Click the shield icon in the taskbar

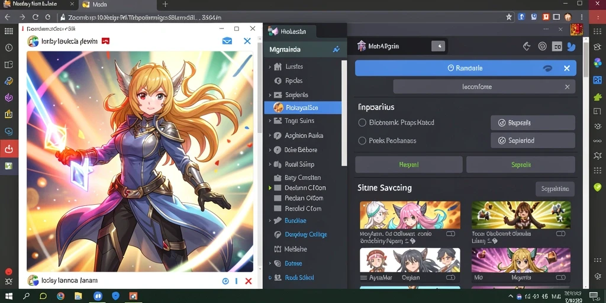click(115, 296)
